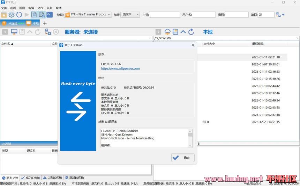Click the pane 2 number icon

158,32
